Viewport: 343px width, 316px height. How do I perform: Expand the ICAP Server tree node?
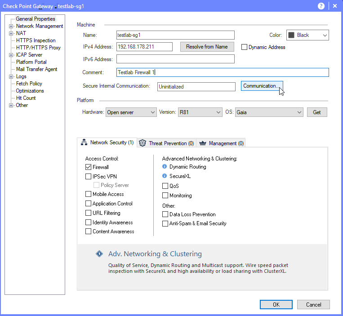coord(11,55)
